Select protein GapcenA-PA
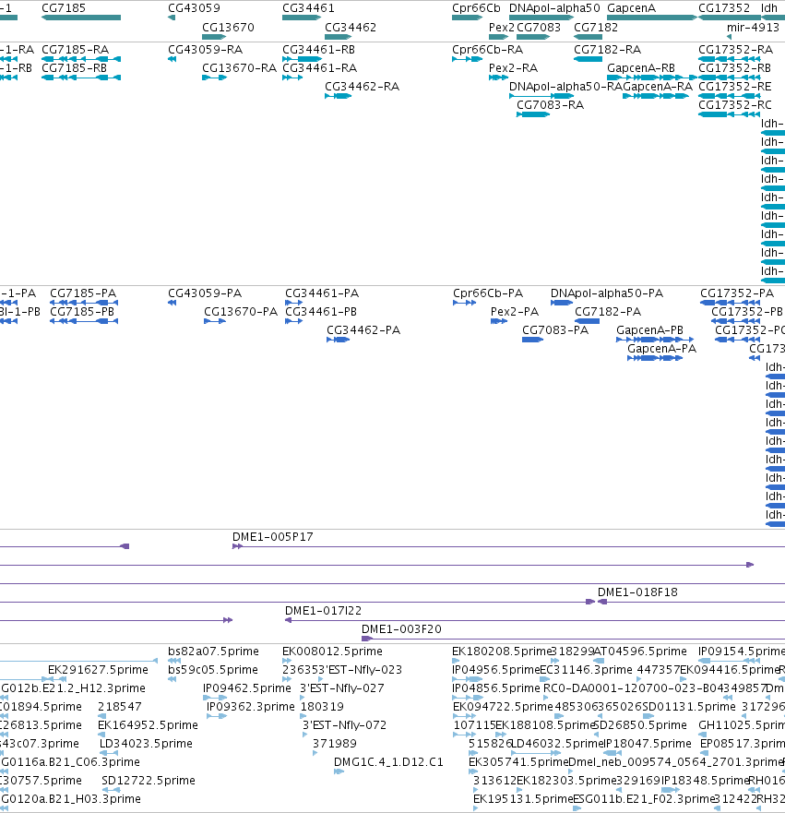The image size is (785, 813). pyautogui.click(x=661, y=349)
